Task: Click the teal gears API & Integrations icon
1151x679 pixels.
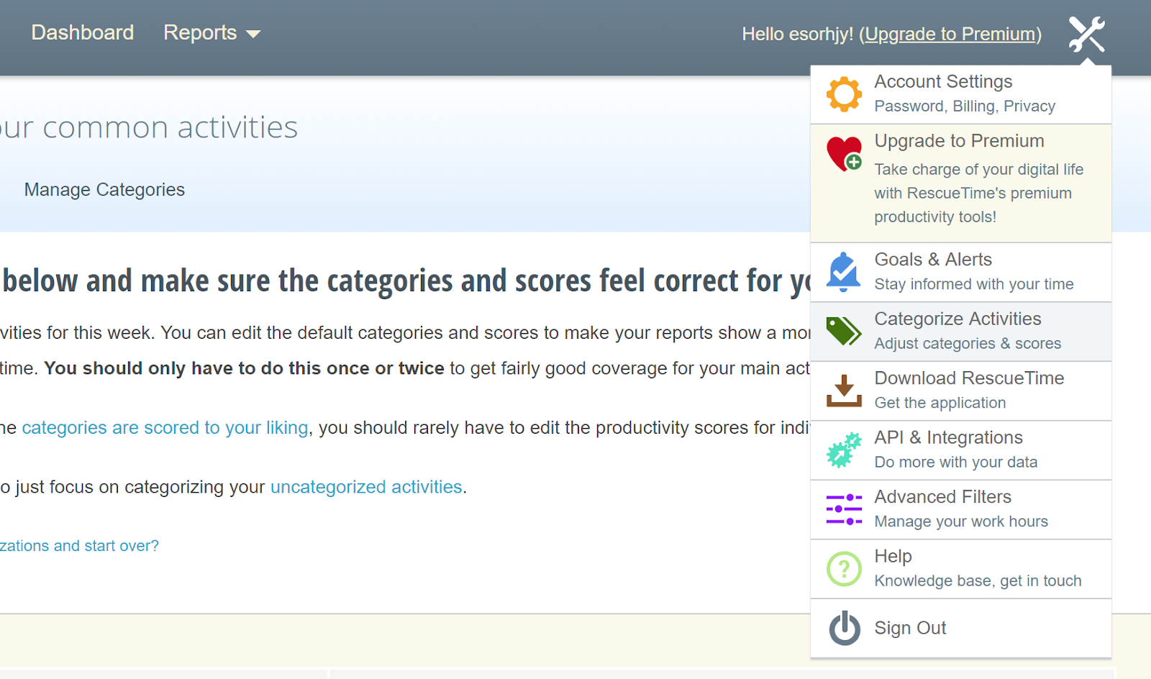Action: tap(844, 450)
